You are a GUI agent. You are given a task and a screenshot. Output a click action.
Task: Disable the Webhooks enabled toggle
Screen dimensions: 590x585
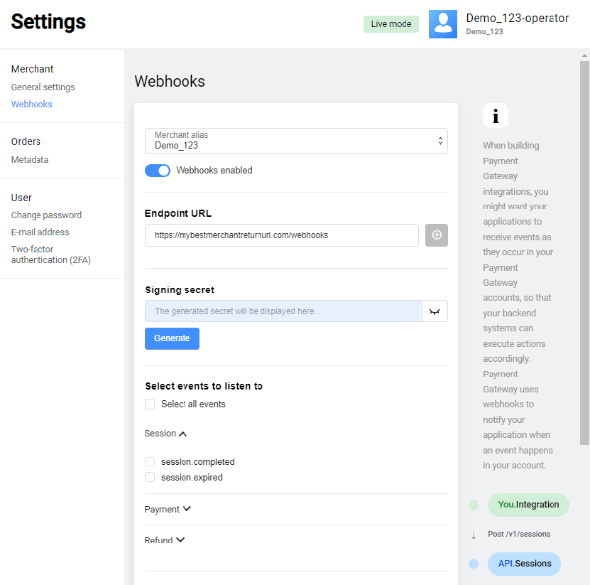(157, 170)
